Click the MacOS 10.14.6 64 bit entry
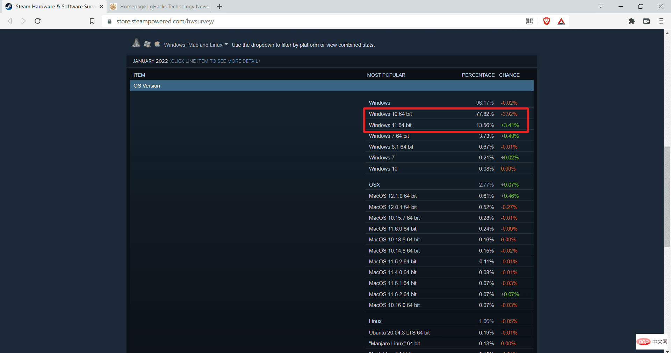 tap(394, 251)
